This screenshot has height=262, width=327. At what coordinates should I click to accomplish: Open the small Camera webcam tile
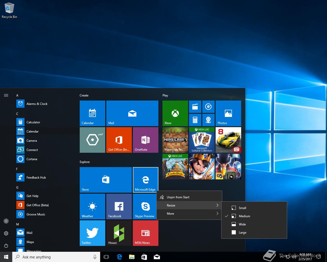[x=208, y=120]
